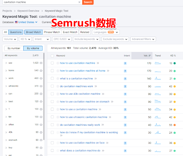Clear the search box with the X icon
Viewport: 183px width, 156px height.
(x=79, y=2)
